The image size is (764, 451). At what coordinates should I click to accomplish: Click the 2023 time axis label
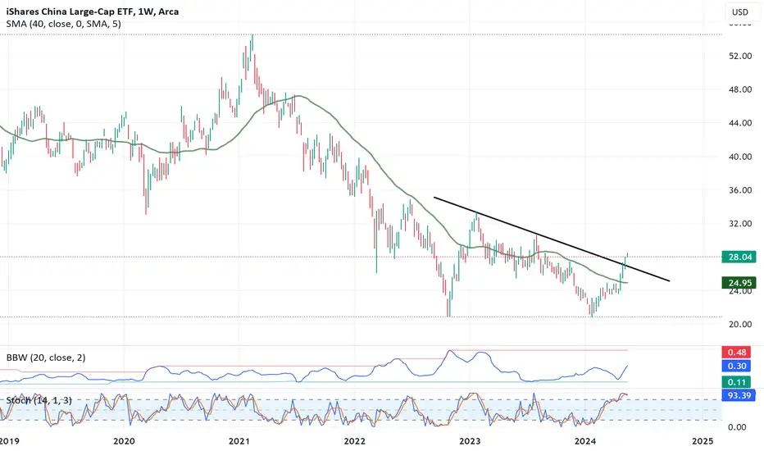[x=470, y=441]
